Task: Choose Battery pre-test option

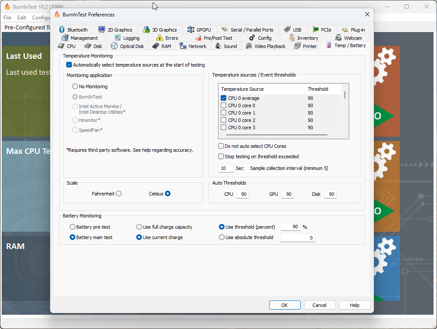Action: [x=72, y=227]
